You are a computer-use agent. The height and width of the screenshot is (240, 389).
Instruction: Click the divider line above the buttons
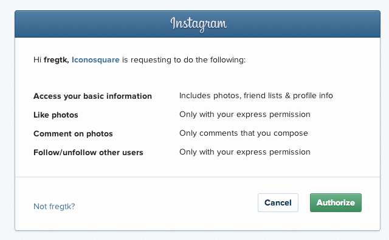click(198, 177)
